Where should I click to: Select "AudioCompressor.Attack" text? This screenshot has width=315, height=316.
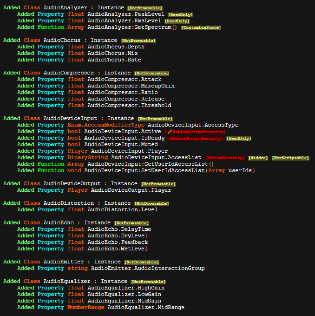[125, 79]
